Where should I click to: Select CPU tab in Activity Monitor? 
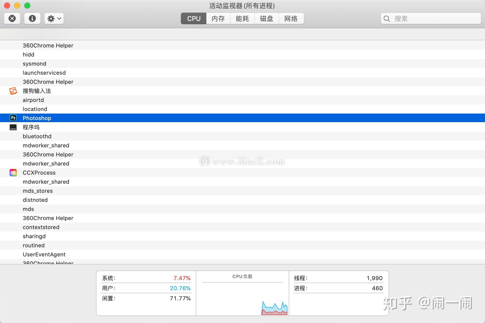(193, 18)
